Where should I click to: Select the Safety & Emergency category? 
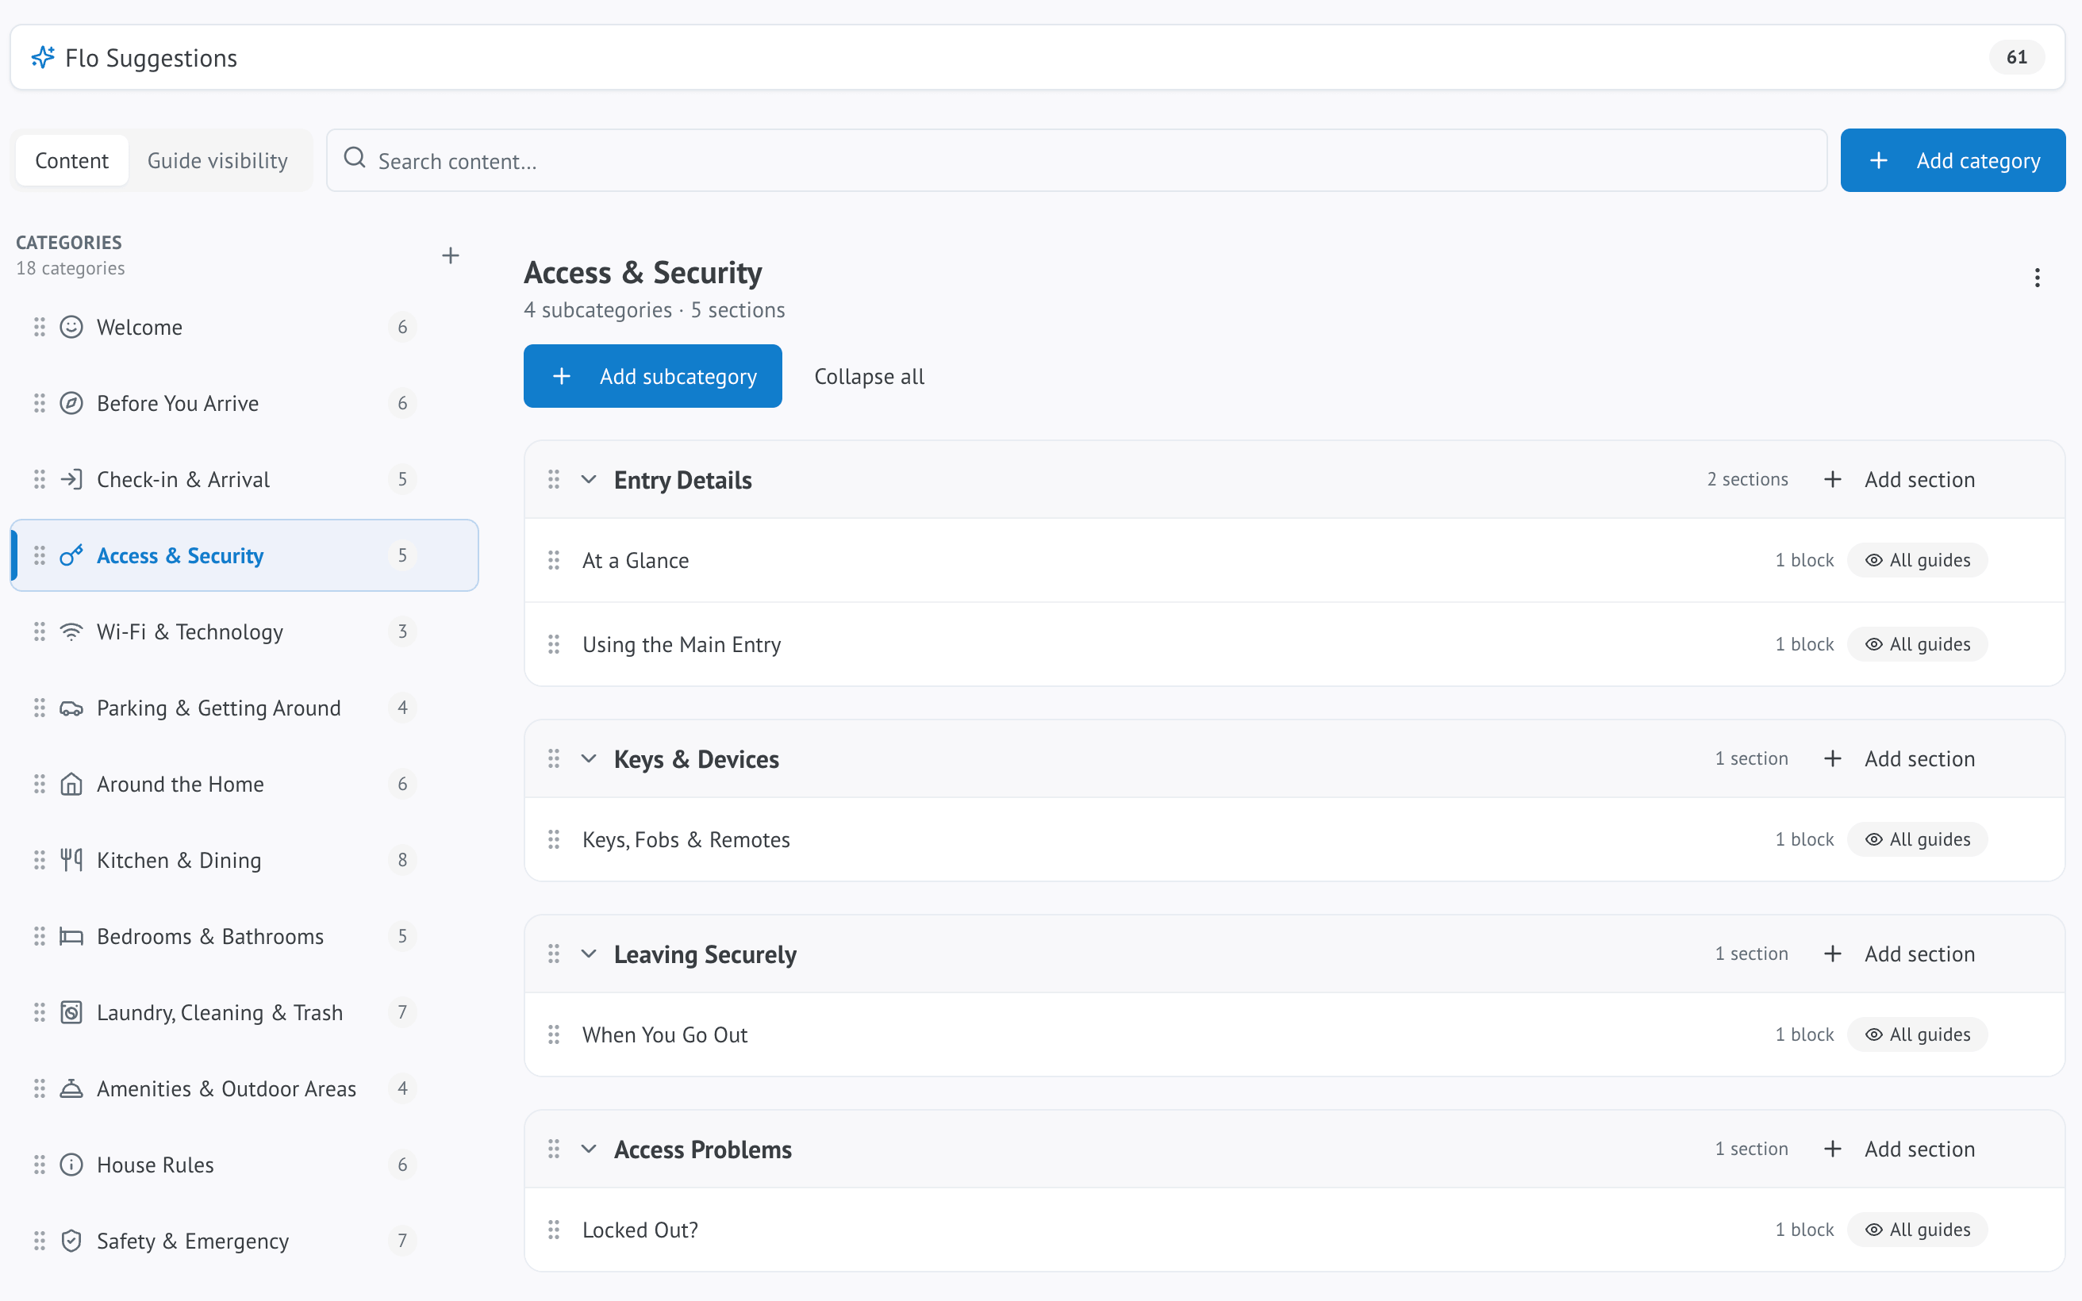click(244, 1241)
